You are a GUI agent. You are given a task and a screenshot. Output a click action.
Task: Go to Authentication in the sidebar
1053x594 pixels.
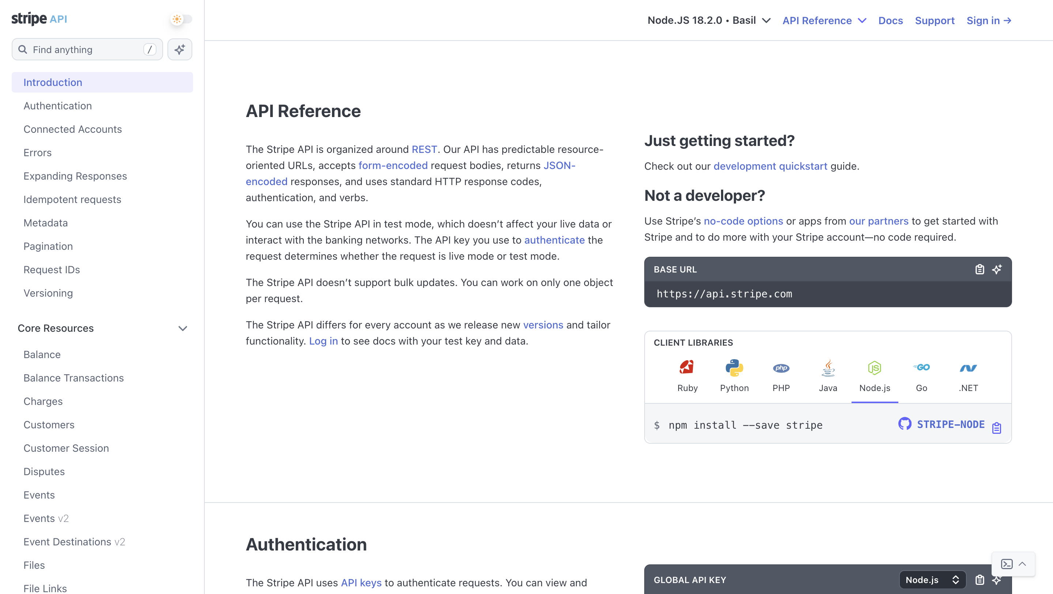[58, 106]
